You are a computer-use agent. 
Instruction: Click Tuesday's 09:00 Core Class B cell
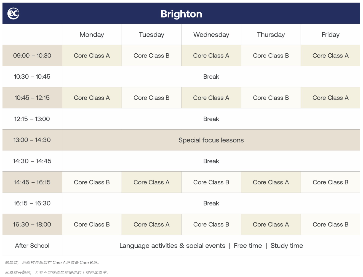[x=151, y=56]
